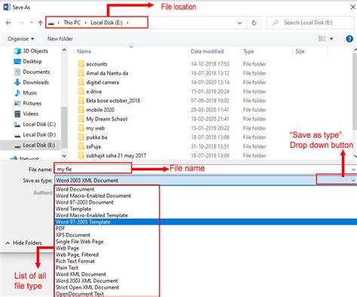
Task: Open Videos in navigation pane
Action: pos(26,114)
